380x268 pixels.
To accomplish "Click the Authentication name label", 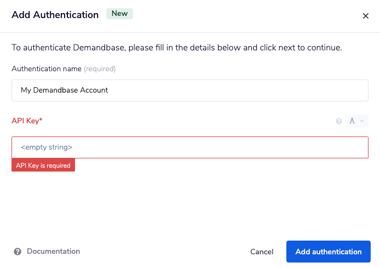I will pos(47,69).
